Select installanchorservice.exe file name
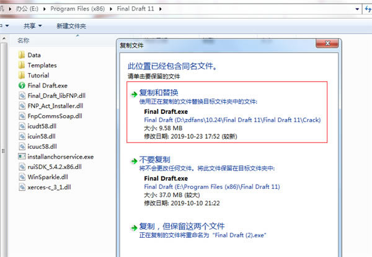The width and height of the screenshot is (372, 257). [61, 157]
